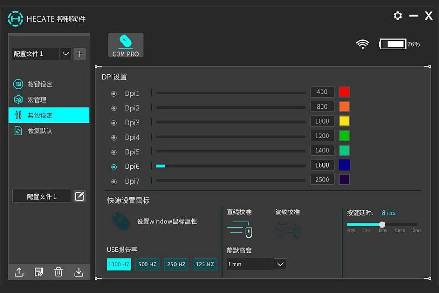439x293 pixels.
Task: Click the Dpi7 slider track
Action: coord(231,180)
